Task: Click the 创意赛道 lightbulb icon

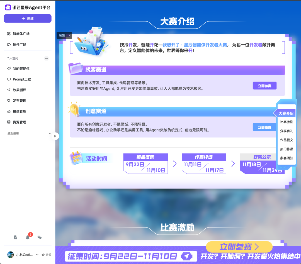Action: (x=74, y=109)
